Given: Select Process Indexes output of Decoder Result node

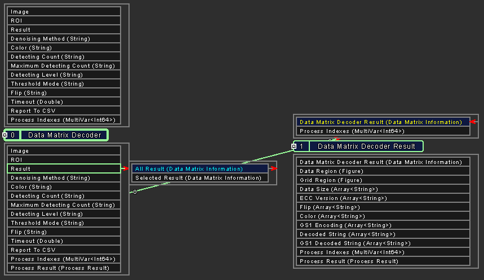Looking at the screenshot, I should pyautogui.click(x=383, y=252).
